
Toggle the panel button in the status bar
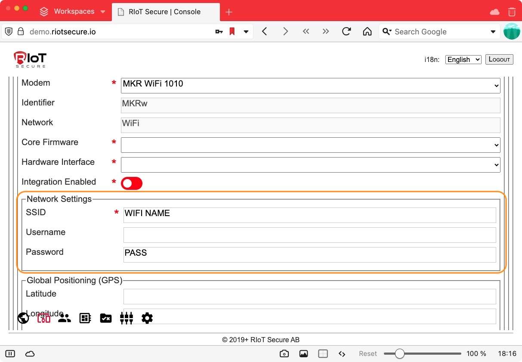click(10, 354)
